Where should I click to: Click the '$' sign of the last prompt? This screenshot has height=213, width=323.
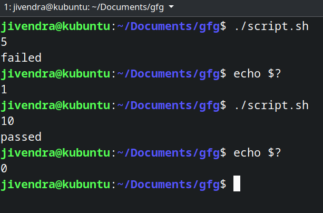223,184
